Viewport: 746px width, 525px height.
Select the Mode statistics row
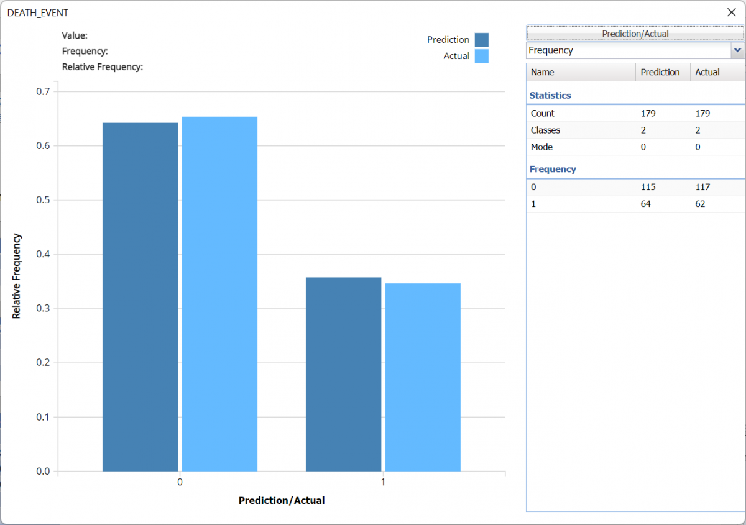(x=635, y=147)
